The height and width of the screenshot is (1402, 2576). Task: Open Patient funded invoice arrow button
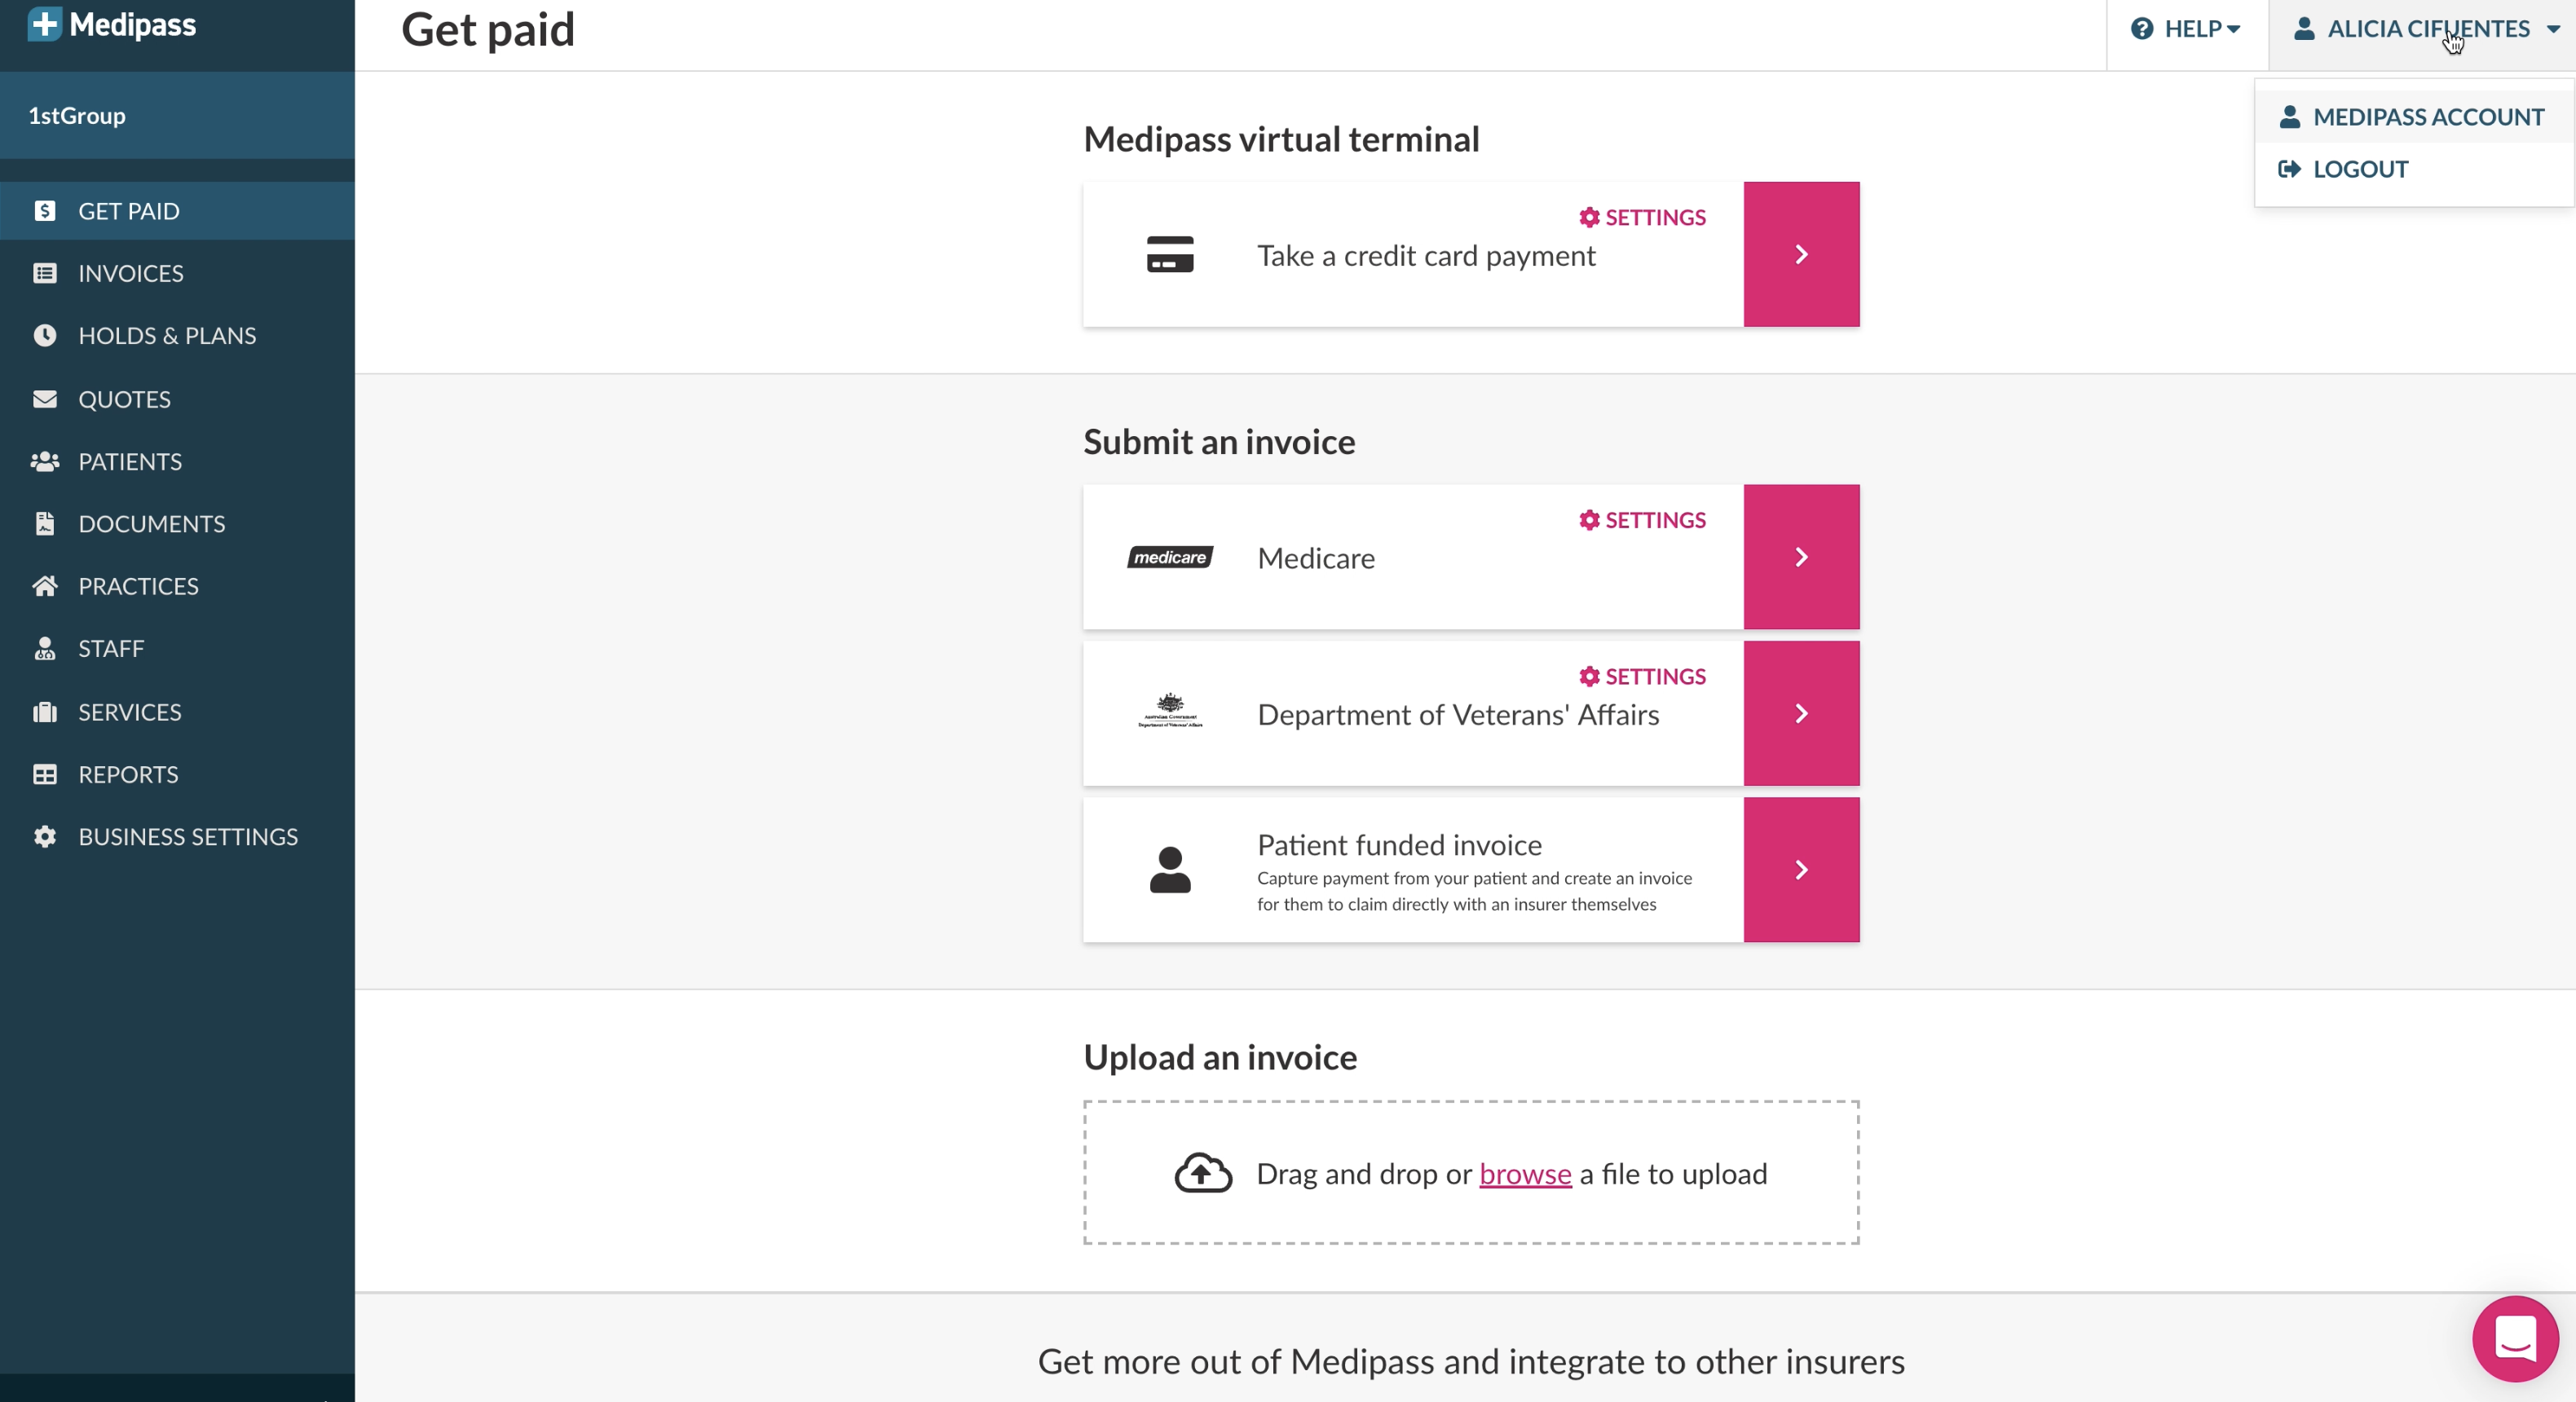(1800, 869)
